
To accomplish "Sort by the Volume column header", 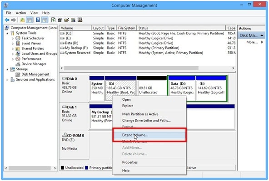I will tap(75, 28).
